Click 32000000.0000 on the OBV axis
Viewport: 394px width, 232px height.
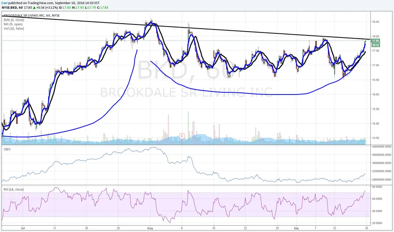point(382,171)
